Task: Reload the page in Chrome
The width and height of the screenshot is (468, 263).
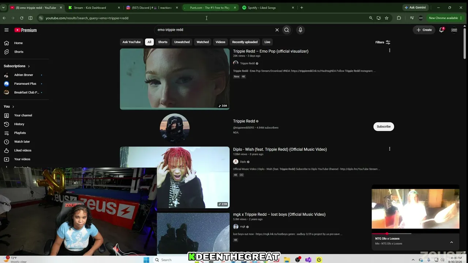Action: click(x=22, y=18)
